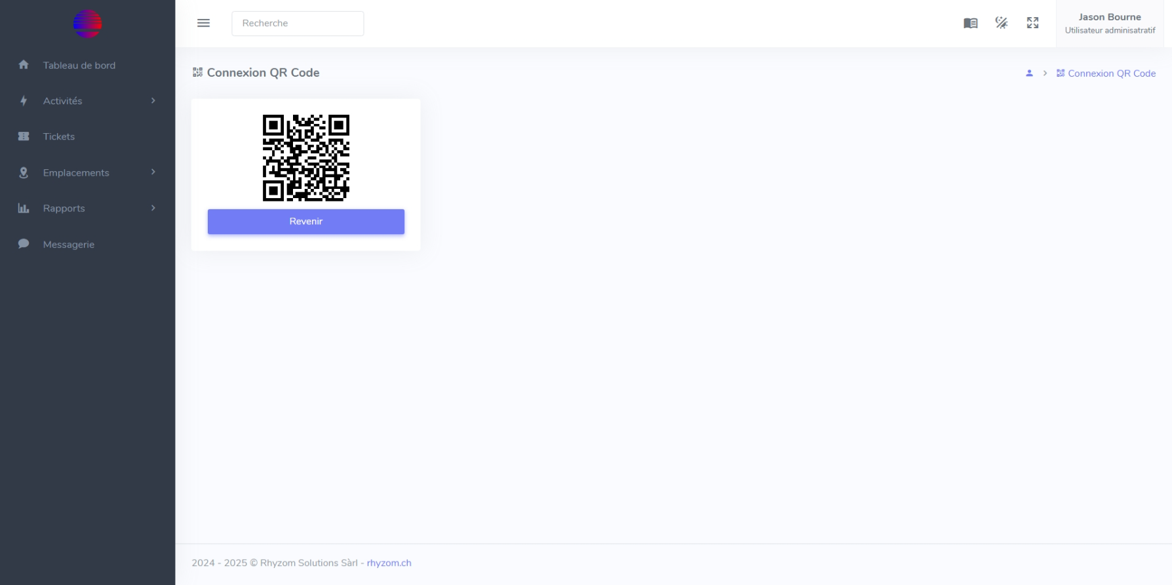Click the home icon beside Tableau de bord
This screenshot has height=585, width=1172.
pos(24,65)
